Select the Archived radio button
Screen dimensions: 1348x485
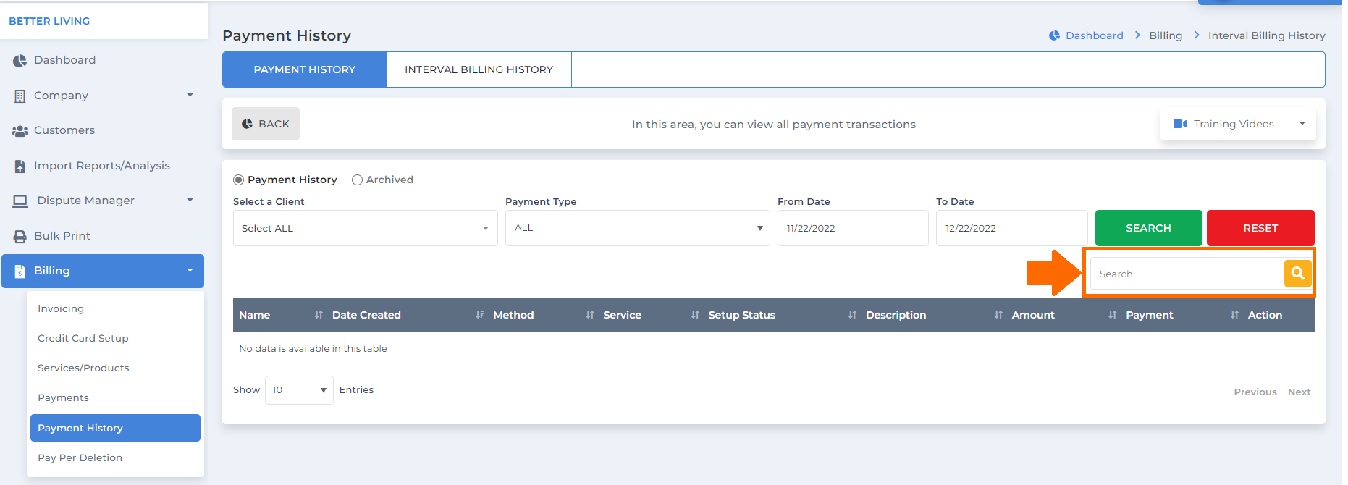point(357,180)
